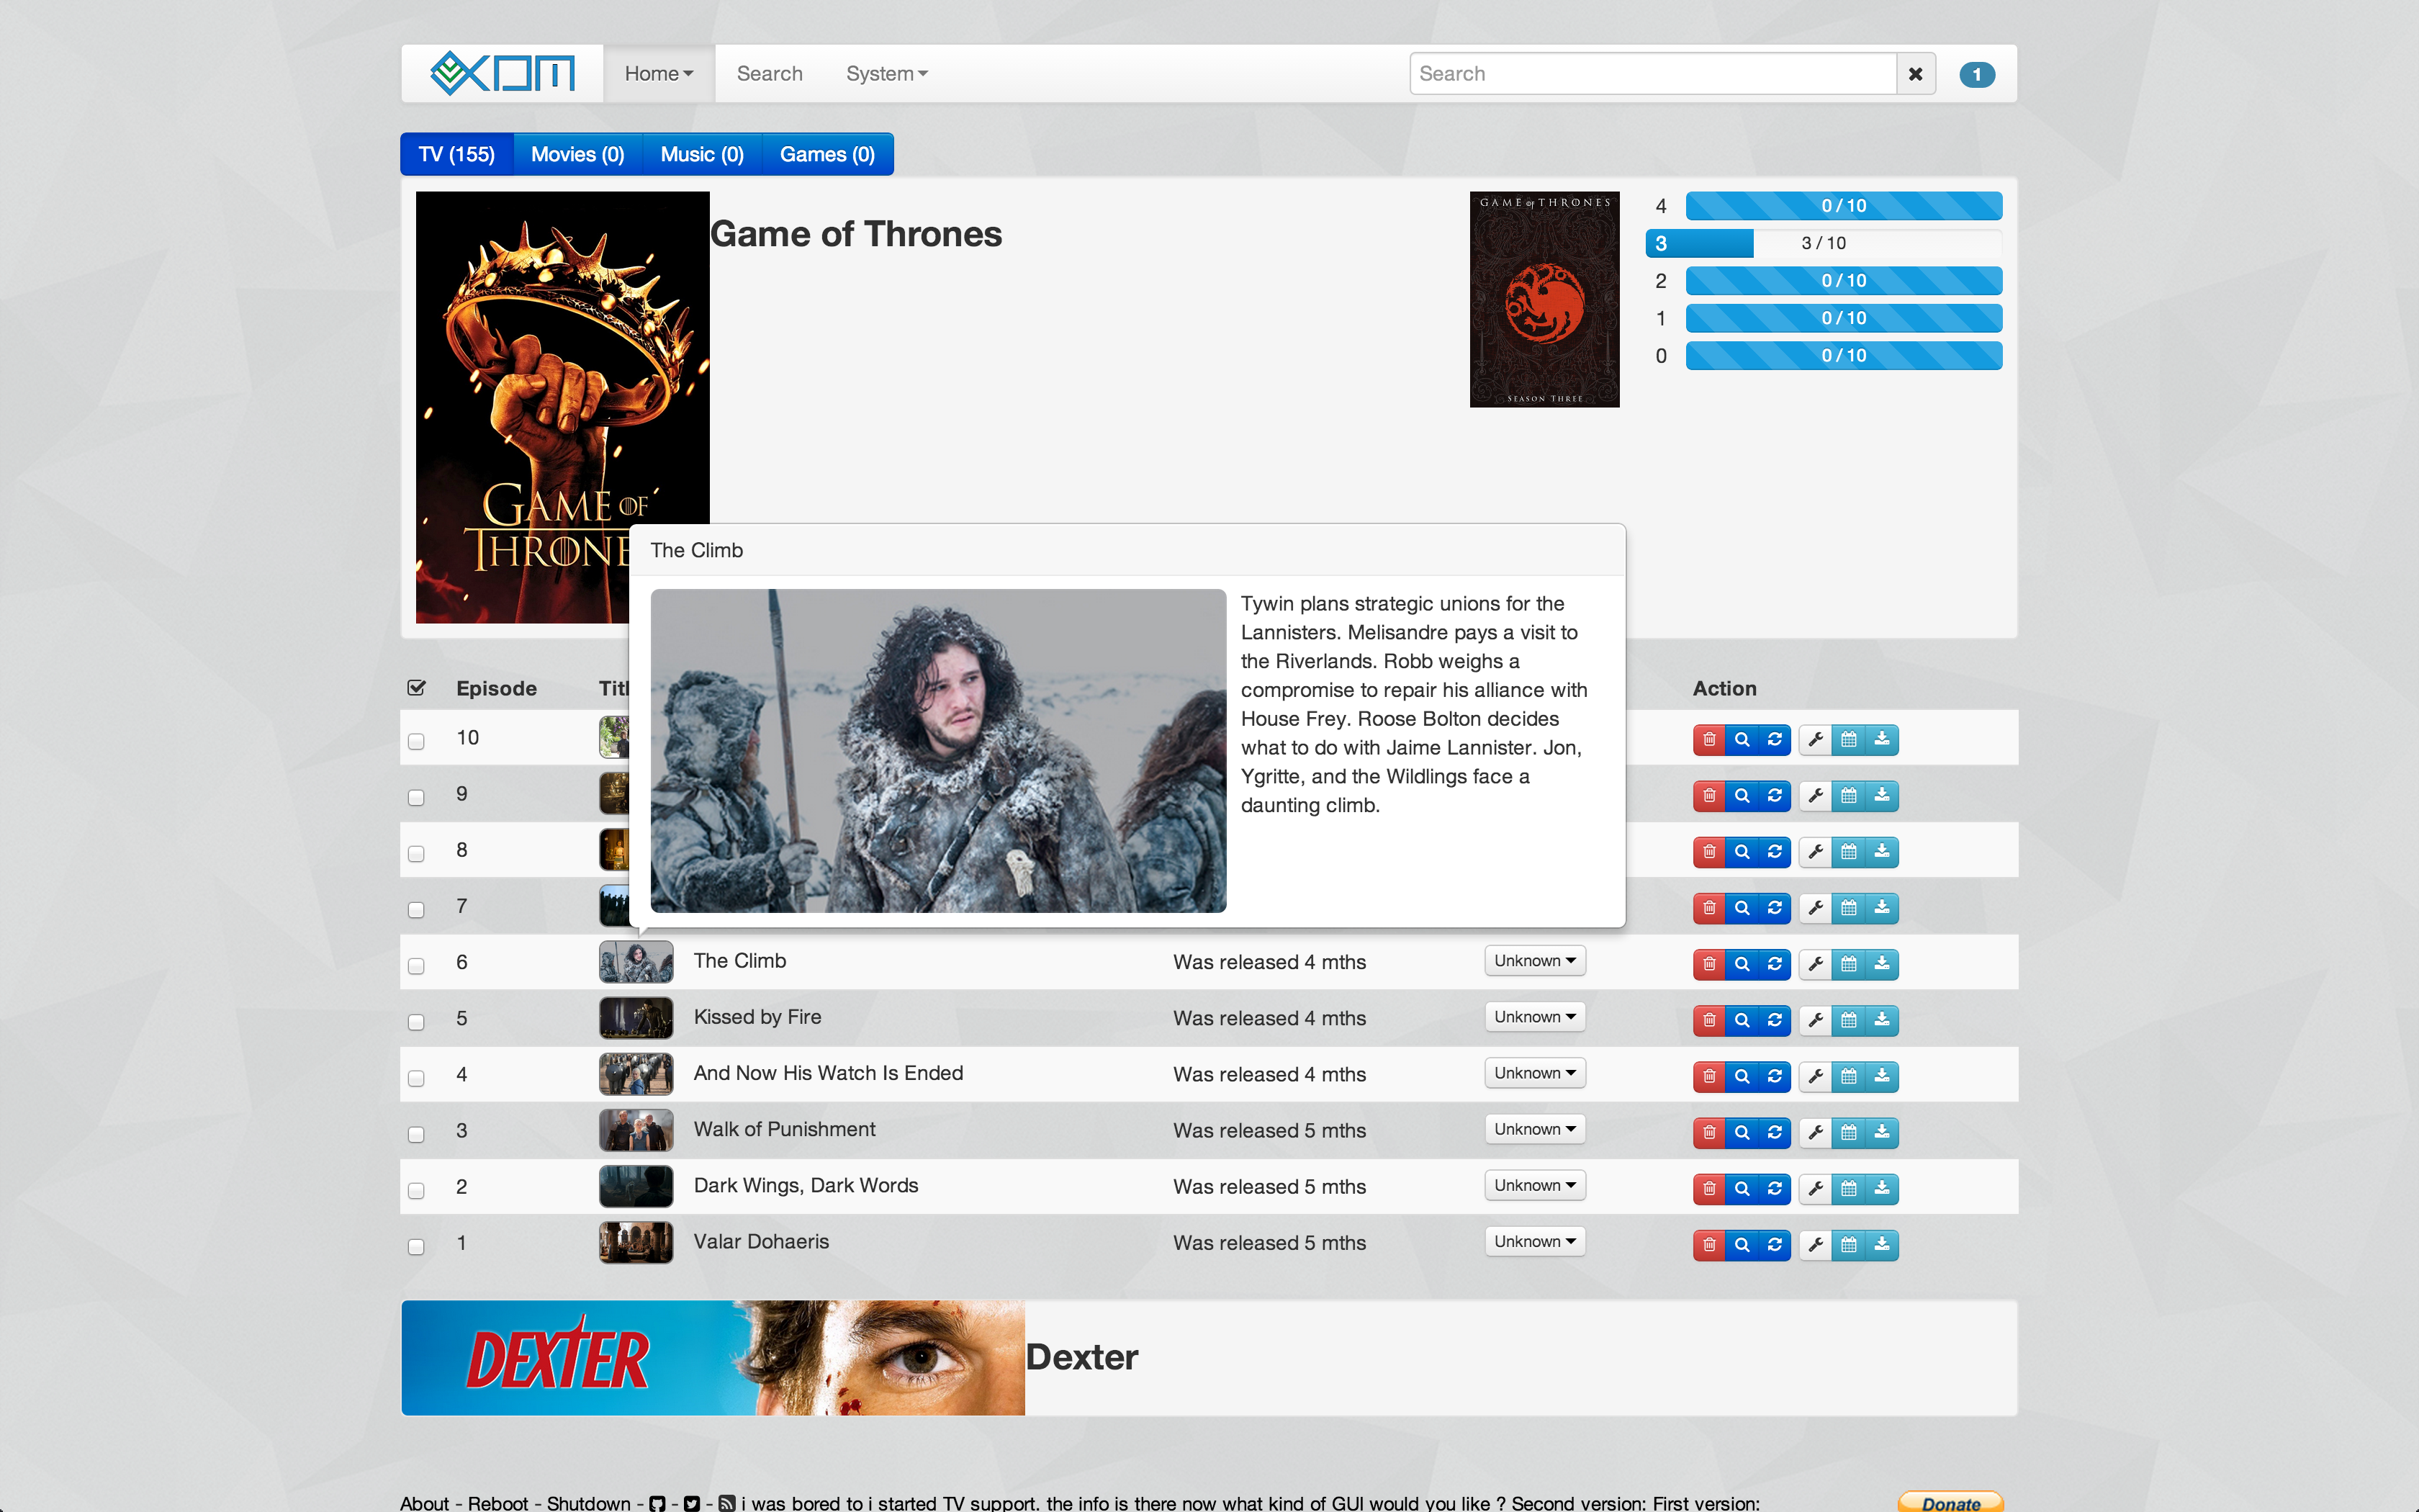Click magnifier icon for episode 7
The width and height of the screenshot is (2419, 1512).
1742,908
